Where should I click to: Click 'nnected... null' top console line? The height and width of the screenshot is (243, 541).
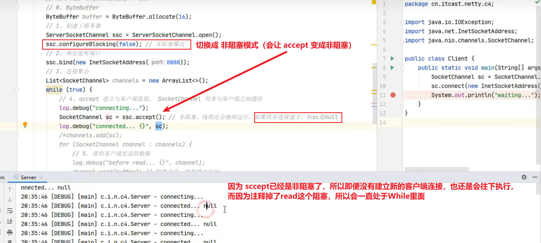pyautogui.click(x=46, y=188)
